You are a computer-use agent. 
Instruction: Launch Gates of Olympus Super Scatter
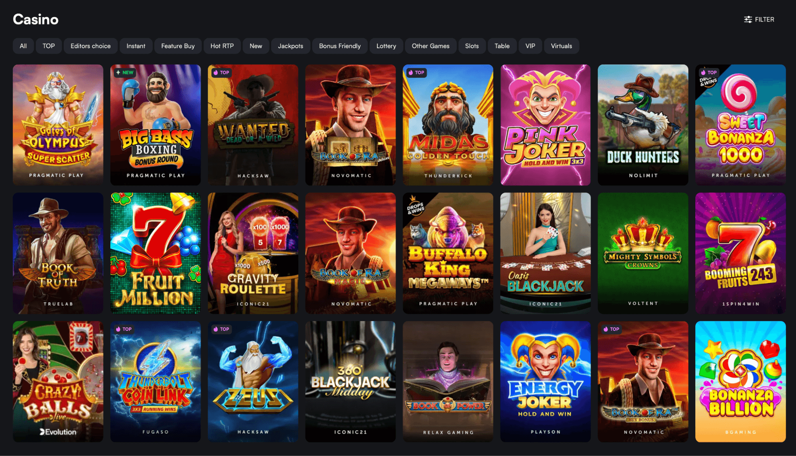[58, 125]
